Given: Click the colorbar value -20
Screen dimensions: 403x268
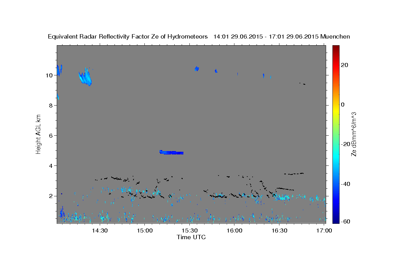Looking at the screenshot, I should click(x=346, y=144).
